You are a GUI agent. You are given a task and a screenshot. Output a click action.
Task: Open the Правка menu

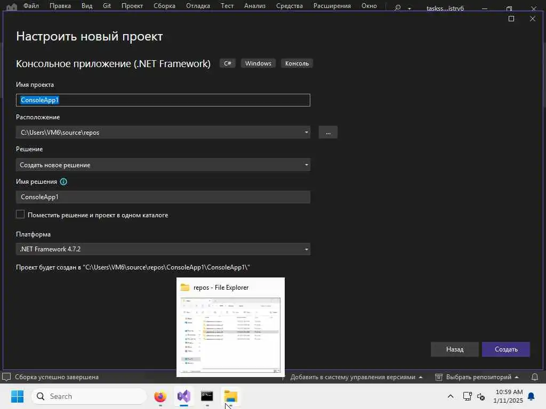(x=60, y=6)
